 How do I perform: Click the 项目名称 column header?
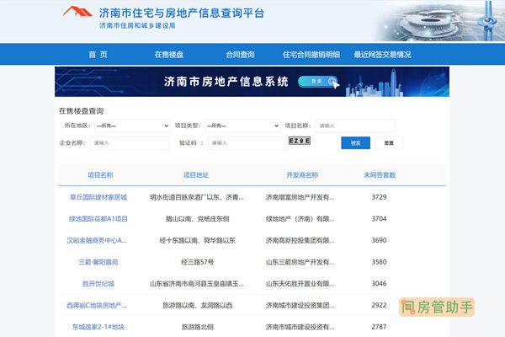(x=100, y=175)
